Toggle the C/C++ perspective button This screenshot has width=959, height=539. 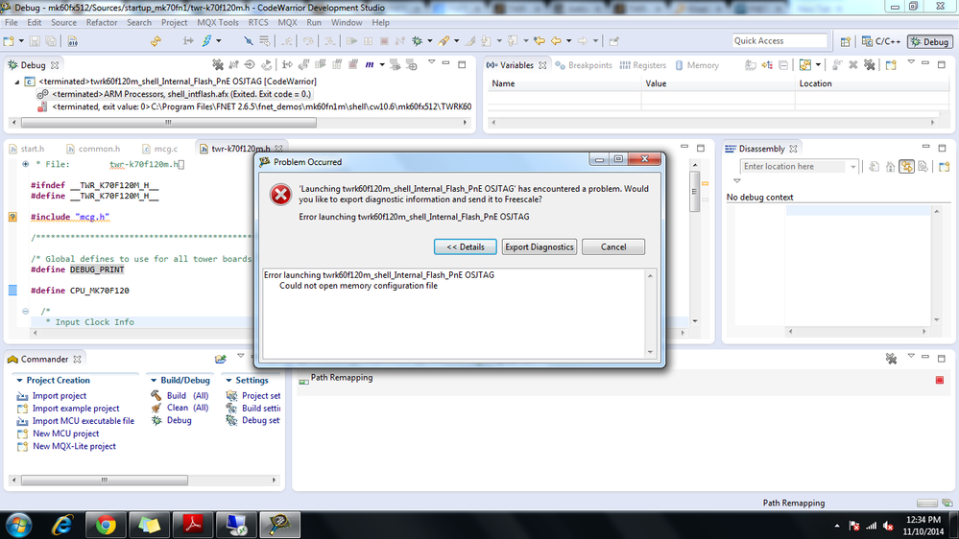(881, 41)
